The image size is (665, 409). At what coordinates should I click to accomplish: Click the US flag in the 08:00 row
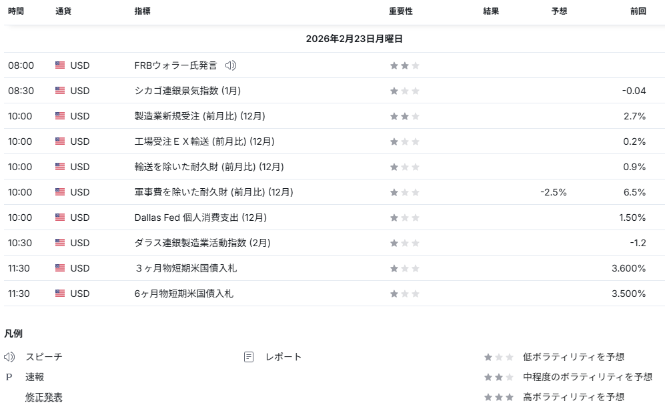[x=60, y=65]
